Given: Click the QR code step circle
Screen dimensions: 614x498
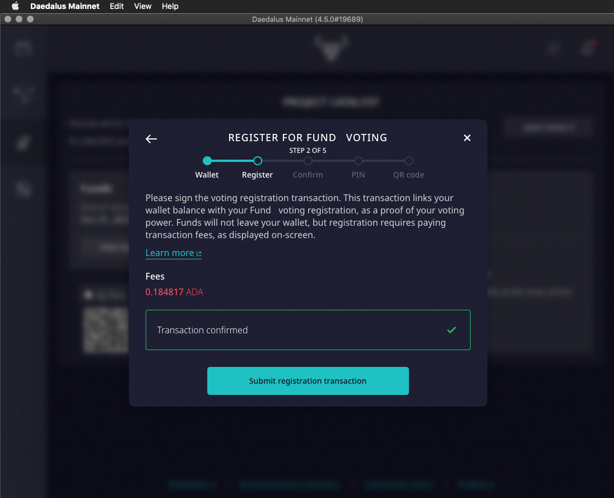Looking at the screenshot, I should click(409, 161).
